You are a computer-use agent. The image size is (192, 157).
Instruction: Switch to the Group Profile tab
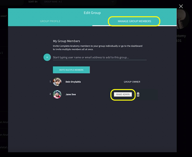coord(50,21)
